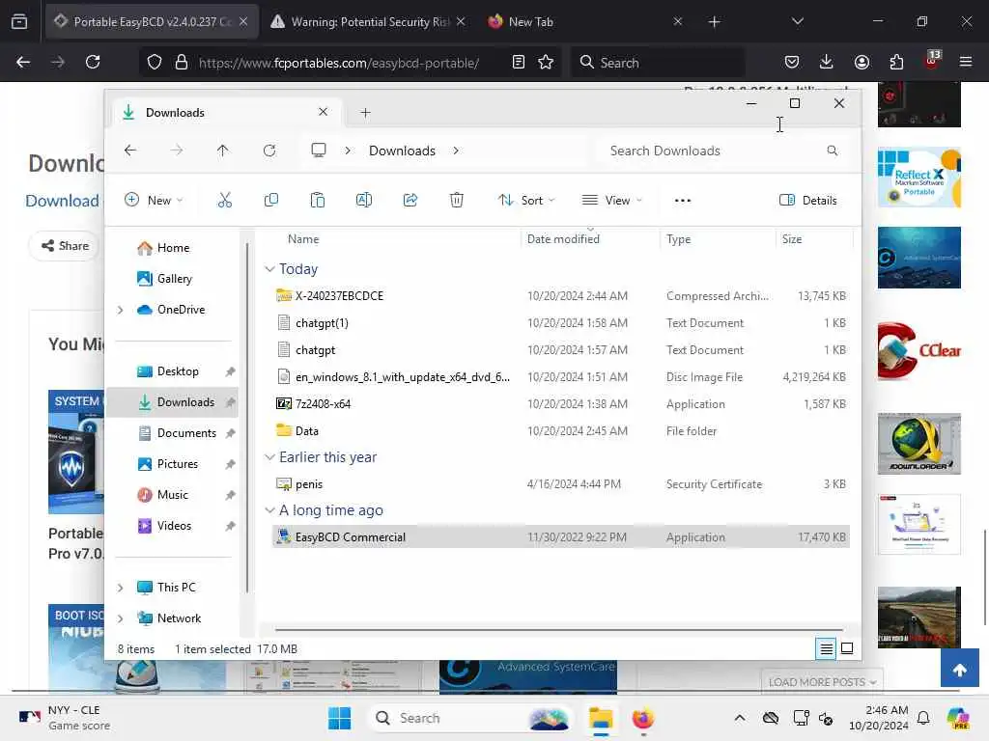Show hidden system tray icons

coord(740,718)
